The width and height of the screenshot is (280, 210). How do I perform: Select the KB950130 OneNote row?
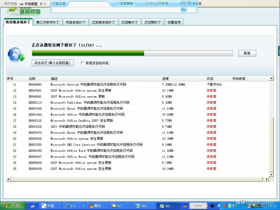[138, 121]
